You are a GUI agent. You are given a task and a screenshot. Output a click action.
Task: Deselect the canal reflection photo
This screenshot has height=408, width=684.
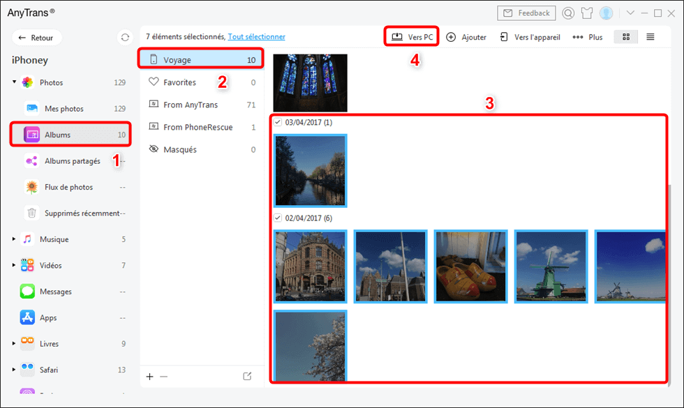click(310, 170)
